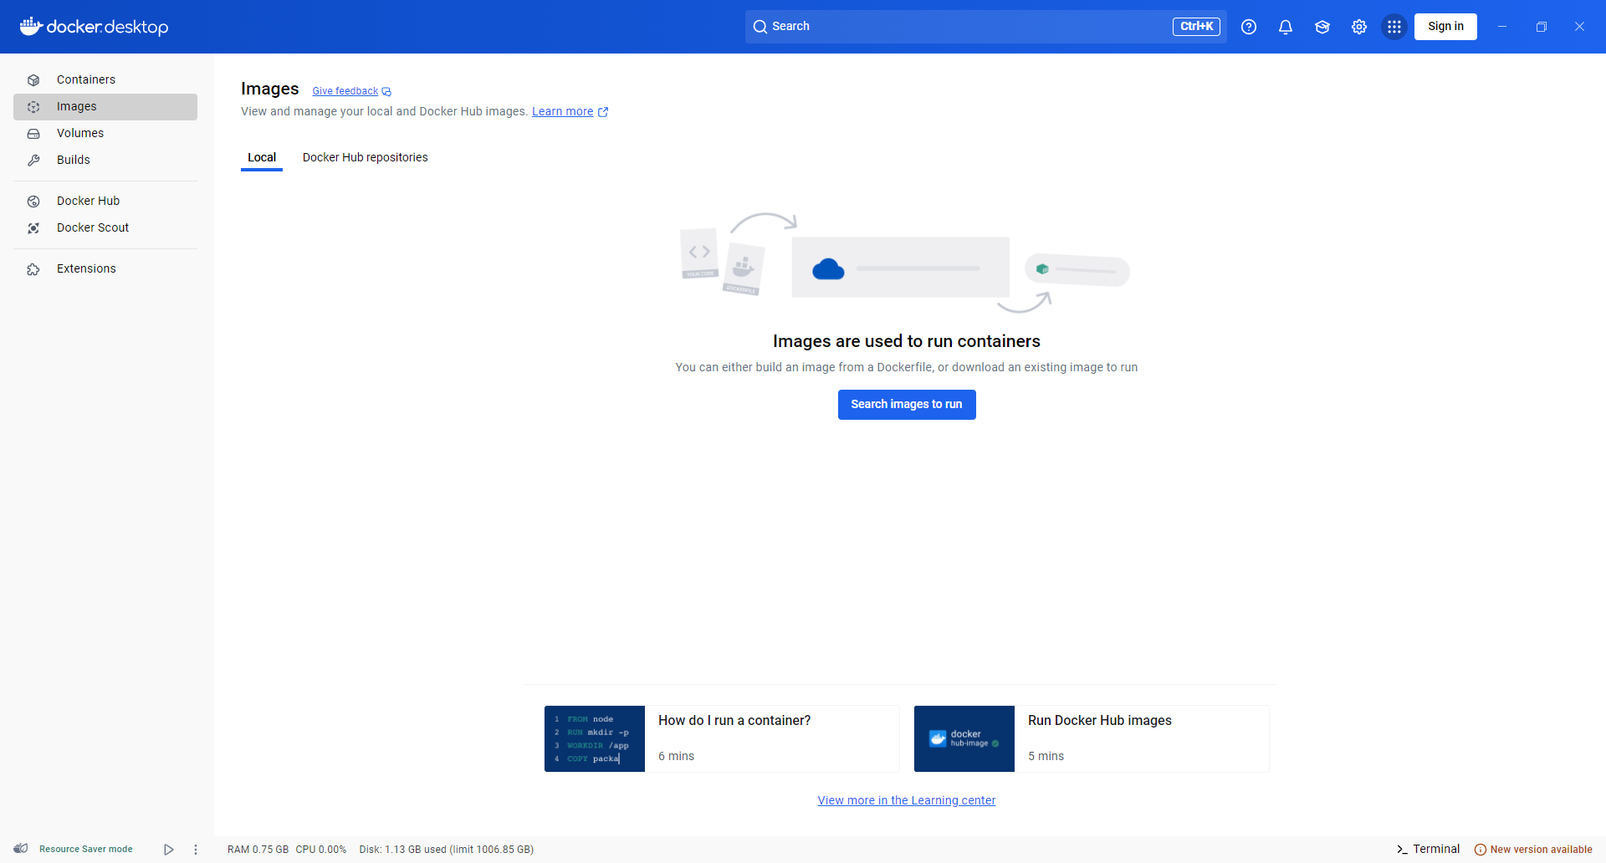This screenshot has width=1606, height=863.
Task: Click the How do I run a container? title
Action: pyautogui.click(x=734, y=721)
